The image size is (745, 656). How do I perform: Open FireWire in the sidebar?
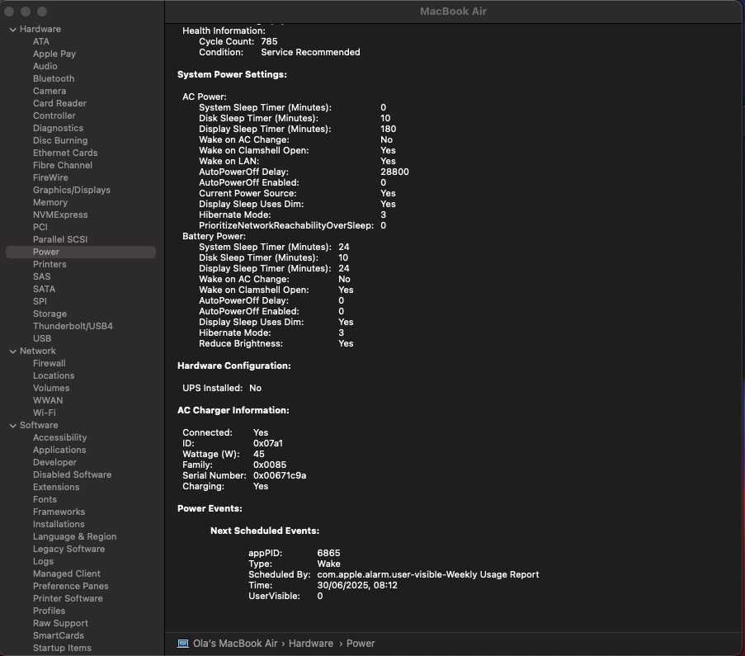click(x=50, y=177)
